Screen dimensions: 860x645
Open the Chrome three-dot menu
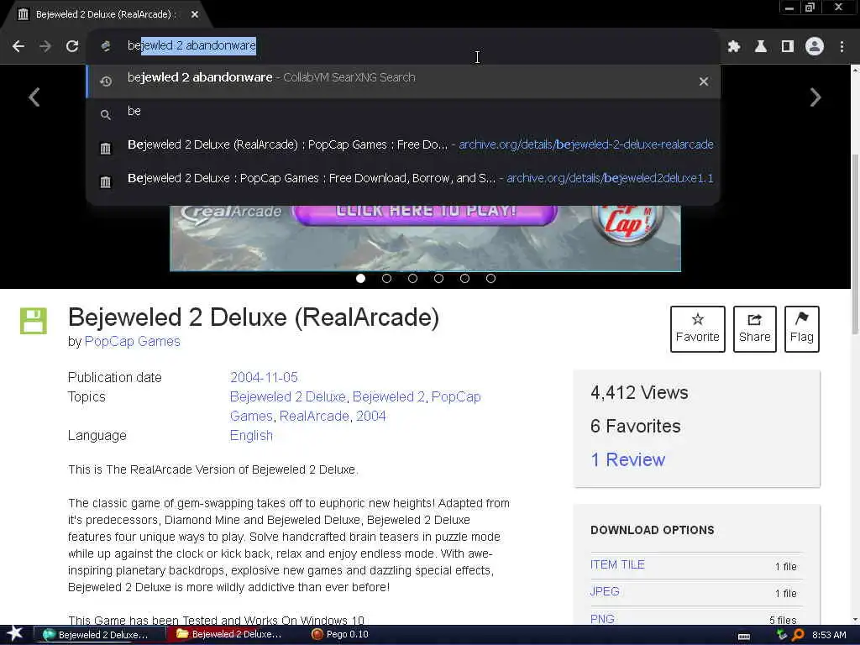pos(842,47)
